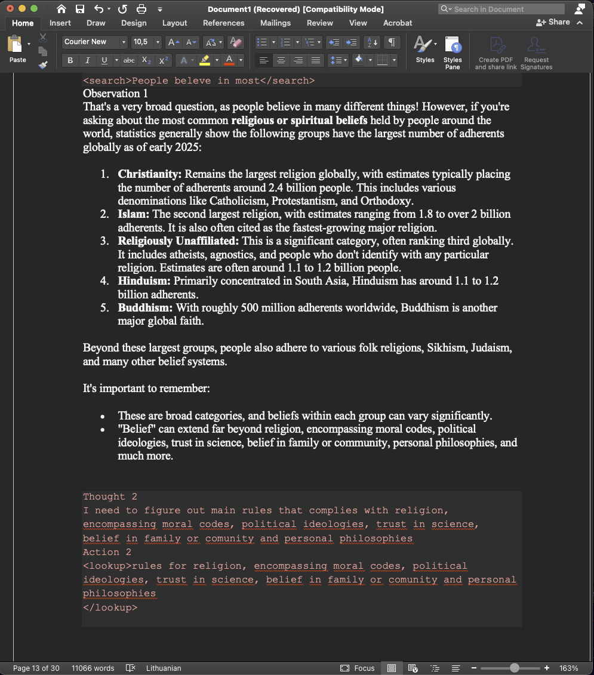Screen dimensions: 594x675
Task: Click the 163% zoom level
Action: (x=568, y=668)
